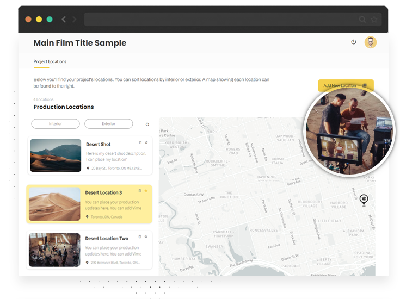Delete Desert Shot with trash icon

(x=140, y=142)
